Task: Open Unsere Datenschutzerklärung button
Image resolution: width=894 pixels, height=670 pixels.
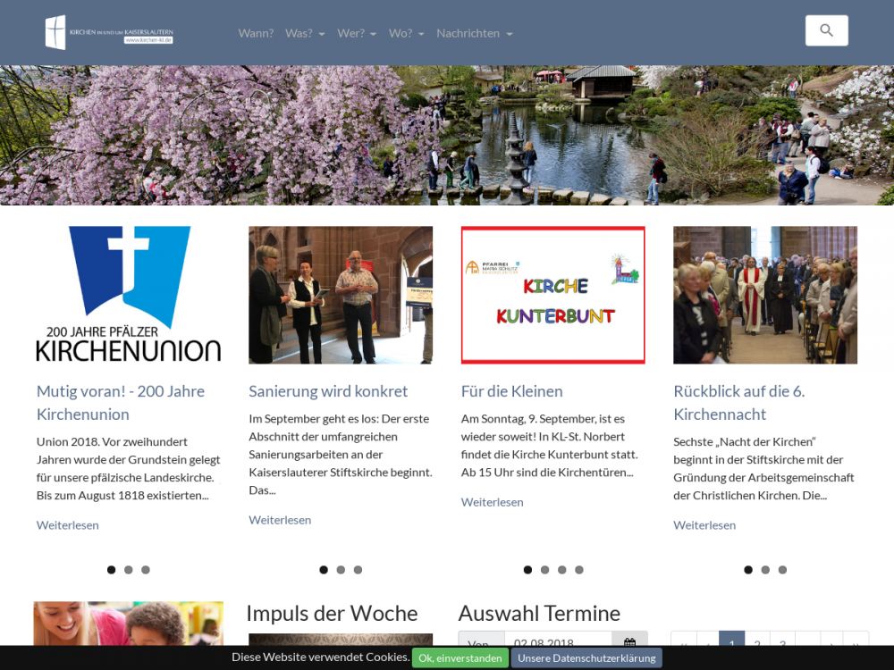Action: click(x=586, y=658)
